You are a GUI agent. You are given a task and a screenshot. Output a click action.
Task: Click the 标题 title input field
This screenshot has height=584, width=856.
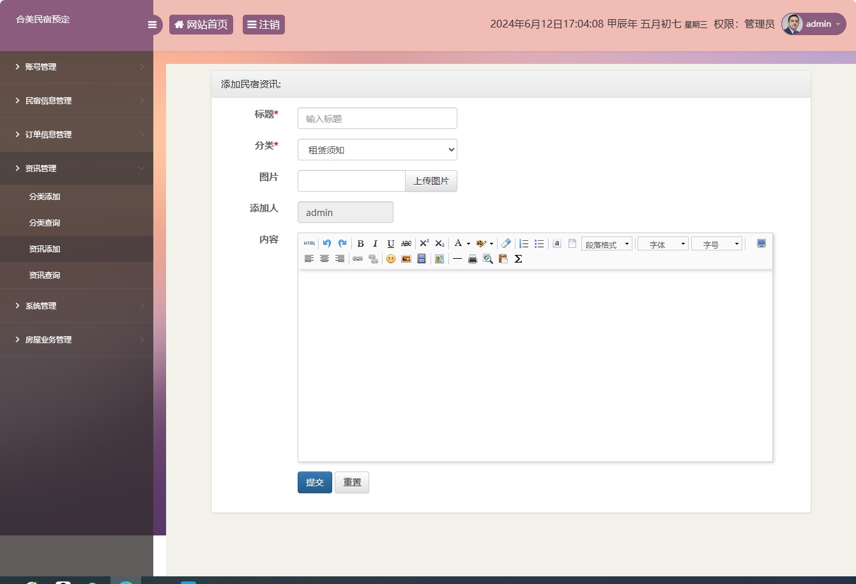point(377,118)
